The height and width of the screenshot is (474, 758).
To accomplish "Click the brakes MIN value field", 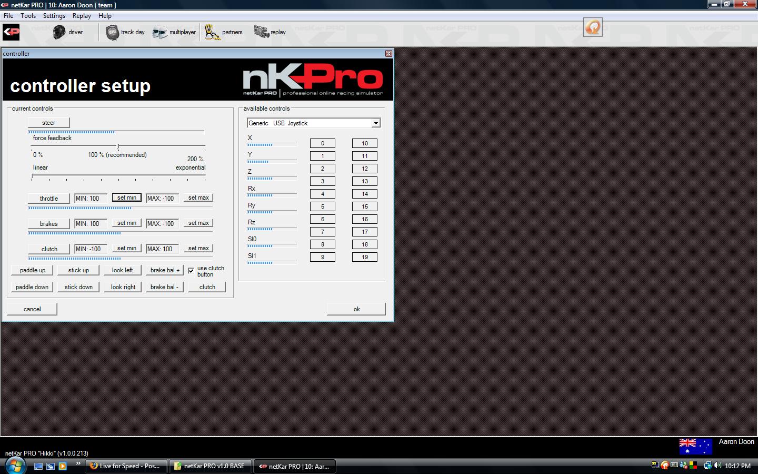I will (91, 224).
